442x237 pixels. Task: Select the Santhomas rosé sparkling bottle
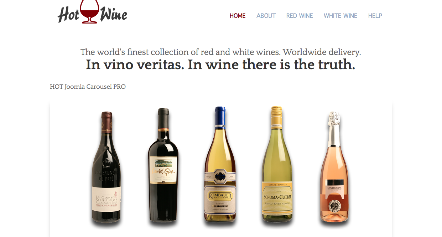coord(334,168)
